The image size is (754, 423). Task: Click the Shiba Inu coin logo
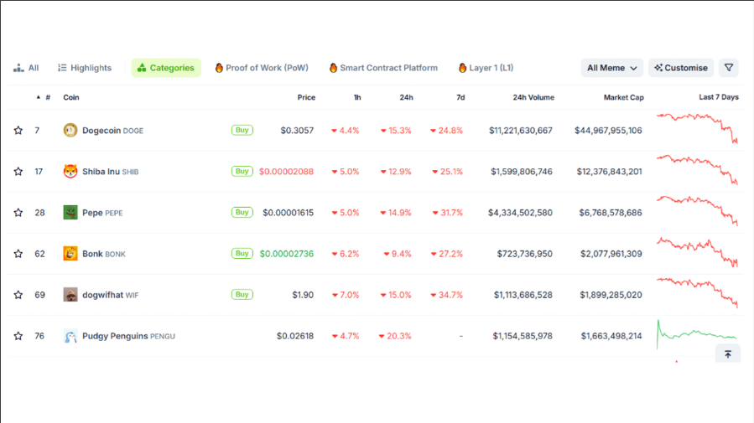pos(70,172)
